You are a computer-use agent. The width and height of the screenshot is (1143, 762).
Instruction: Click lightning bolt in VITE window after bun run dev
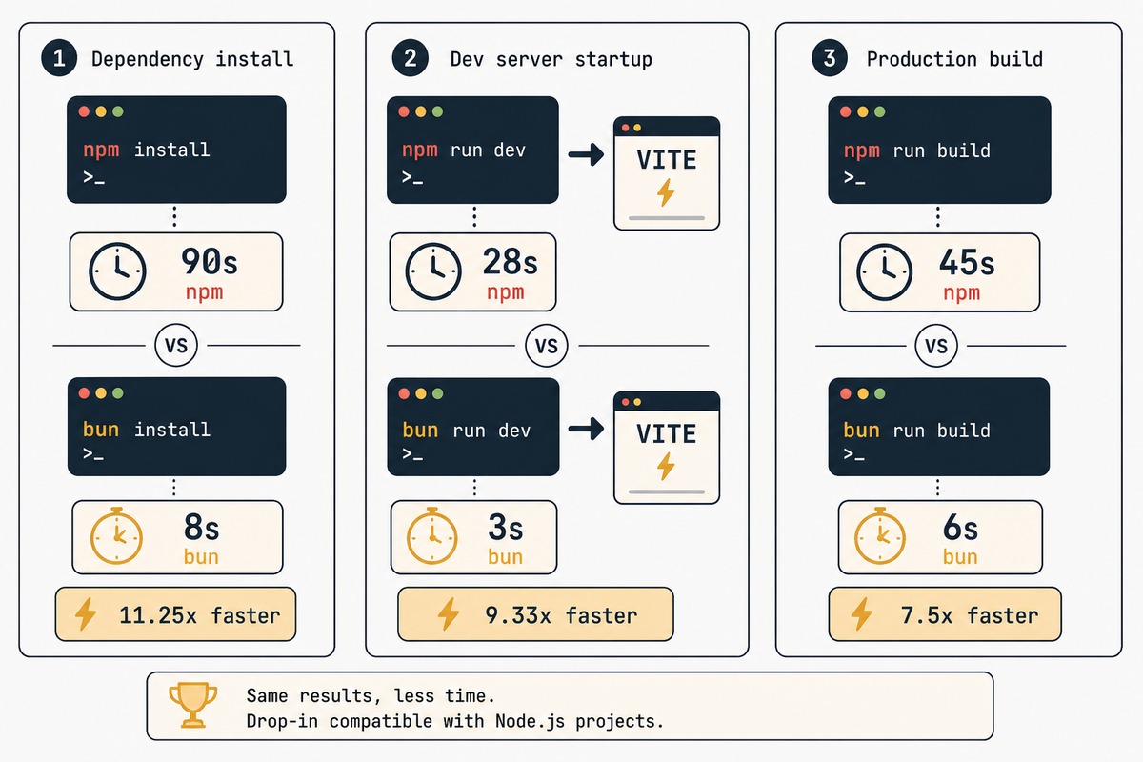pos(666,467)
